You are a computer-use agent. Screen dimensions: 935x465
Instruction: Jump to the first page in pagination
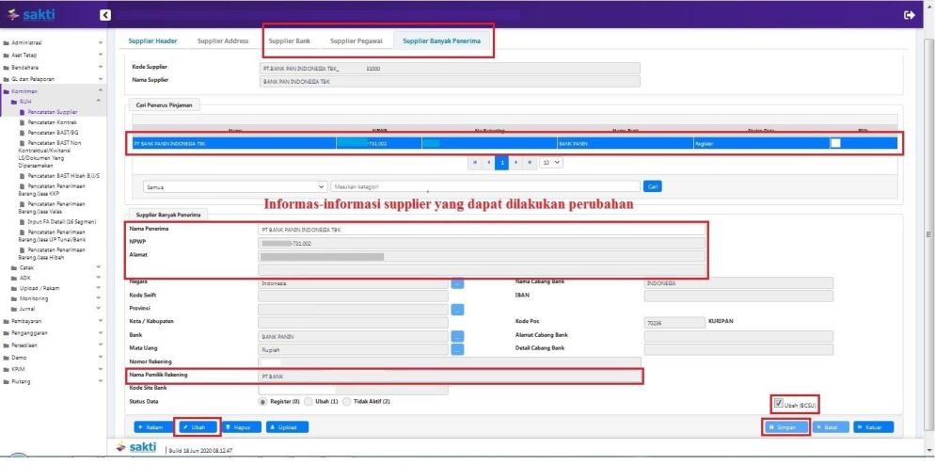coord(475,162)
